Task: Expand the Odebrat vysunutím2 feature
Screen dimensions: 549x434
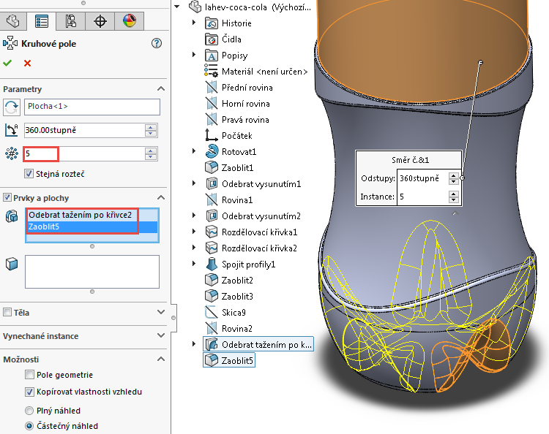Action: click(194, 216)
